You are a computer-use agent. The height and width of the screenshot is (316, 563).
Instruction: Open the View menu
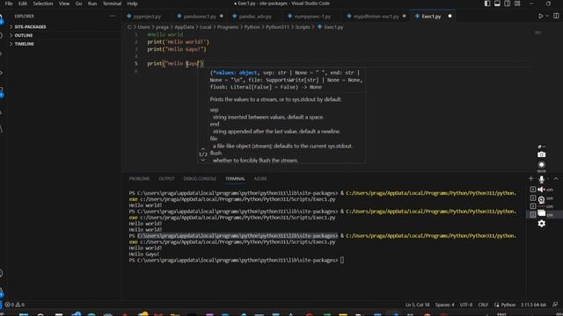[64, 4]
